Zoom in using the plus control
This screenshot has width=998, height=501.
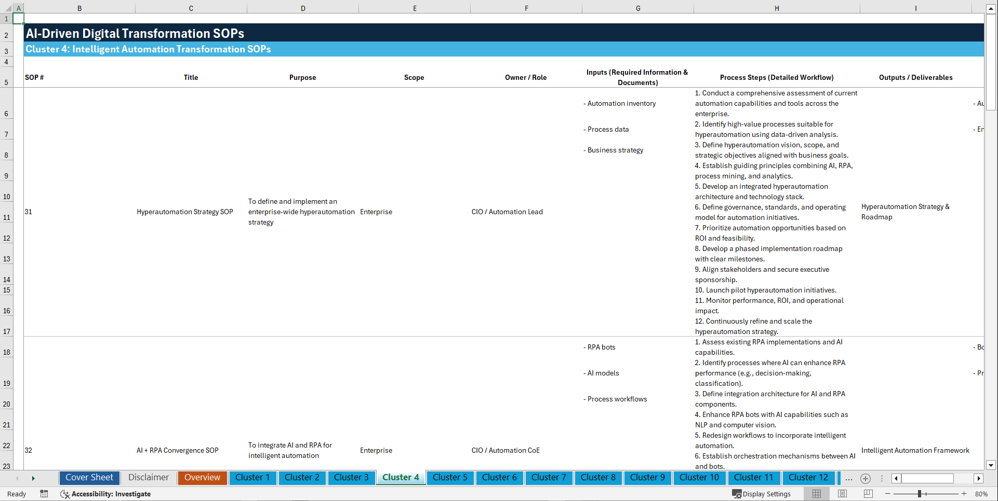(965, 494)
